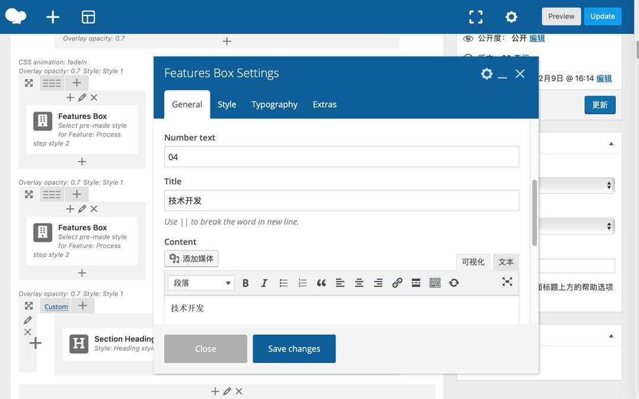Switch to the 文本 text editor tab
This screenshot has width=639, height=399.
click(x=506, y=262)
